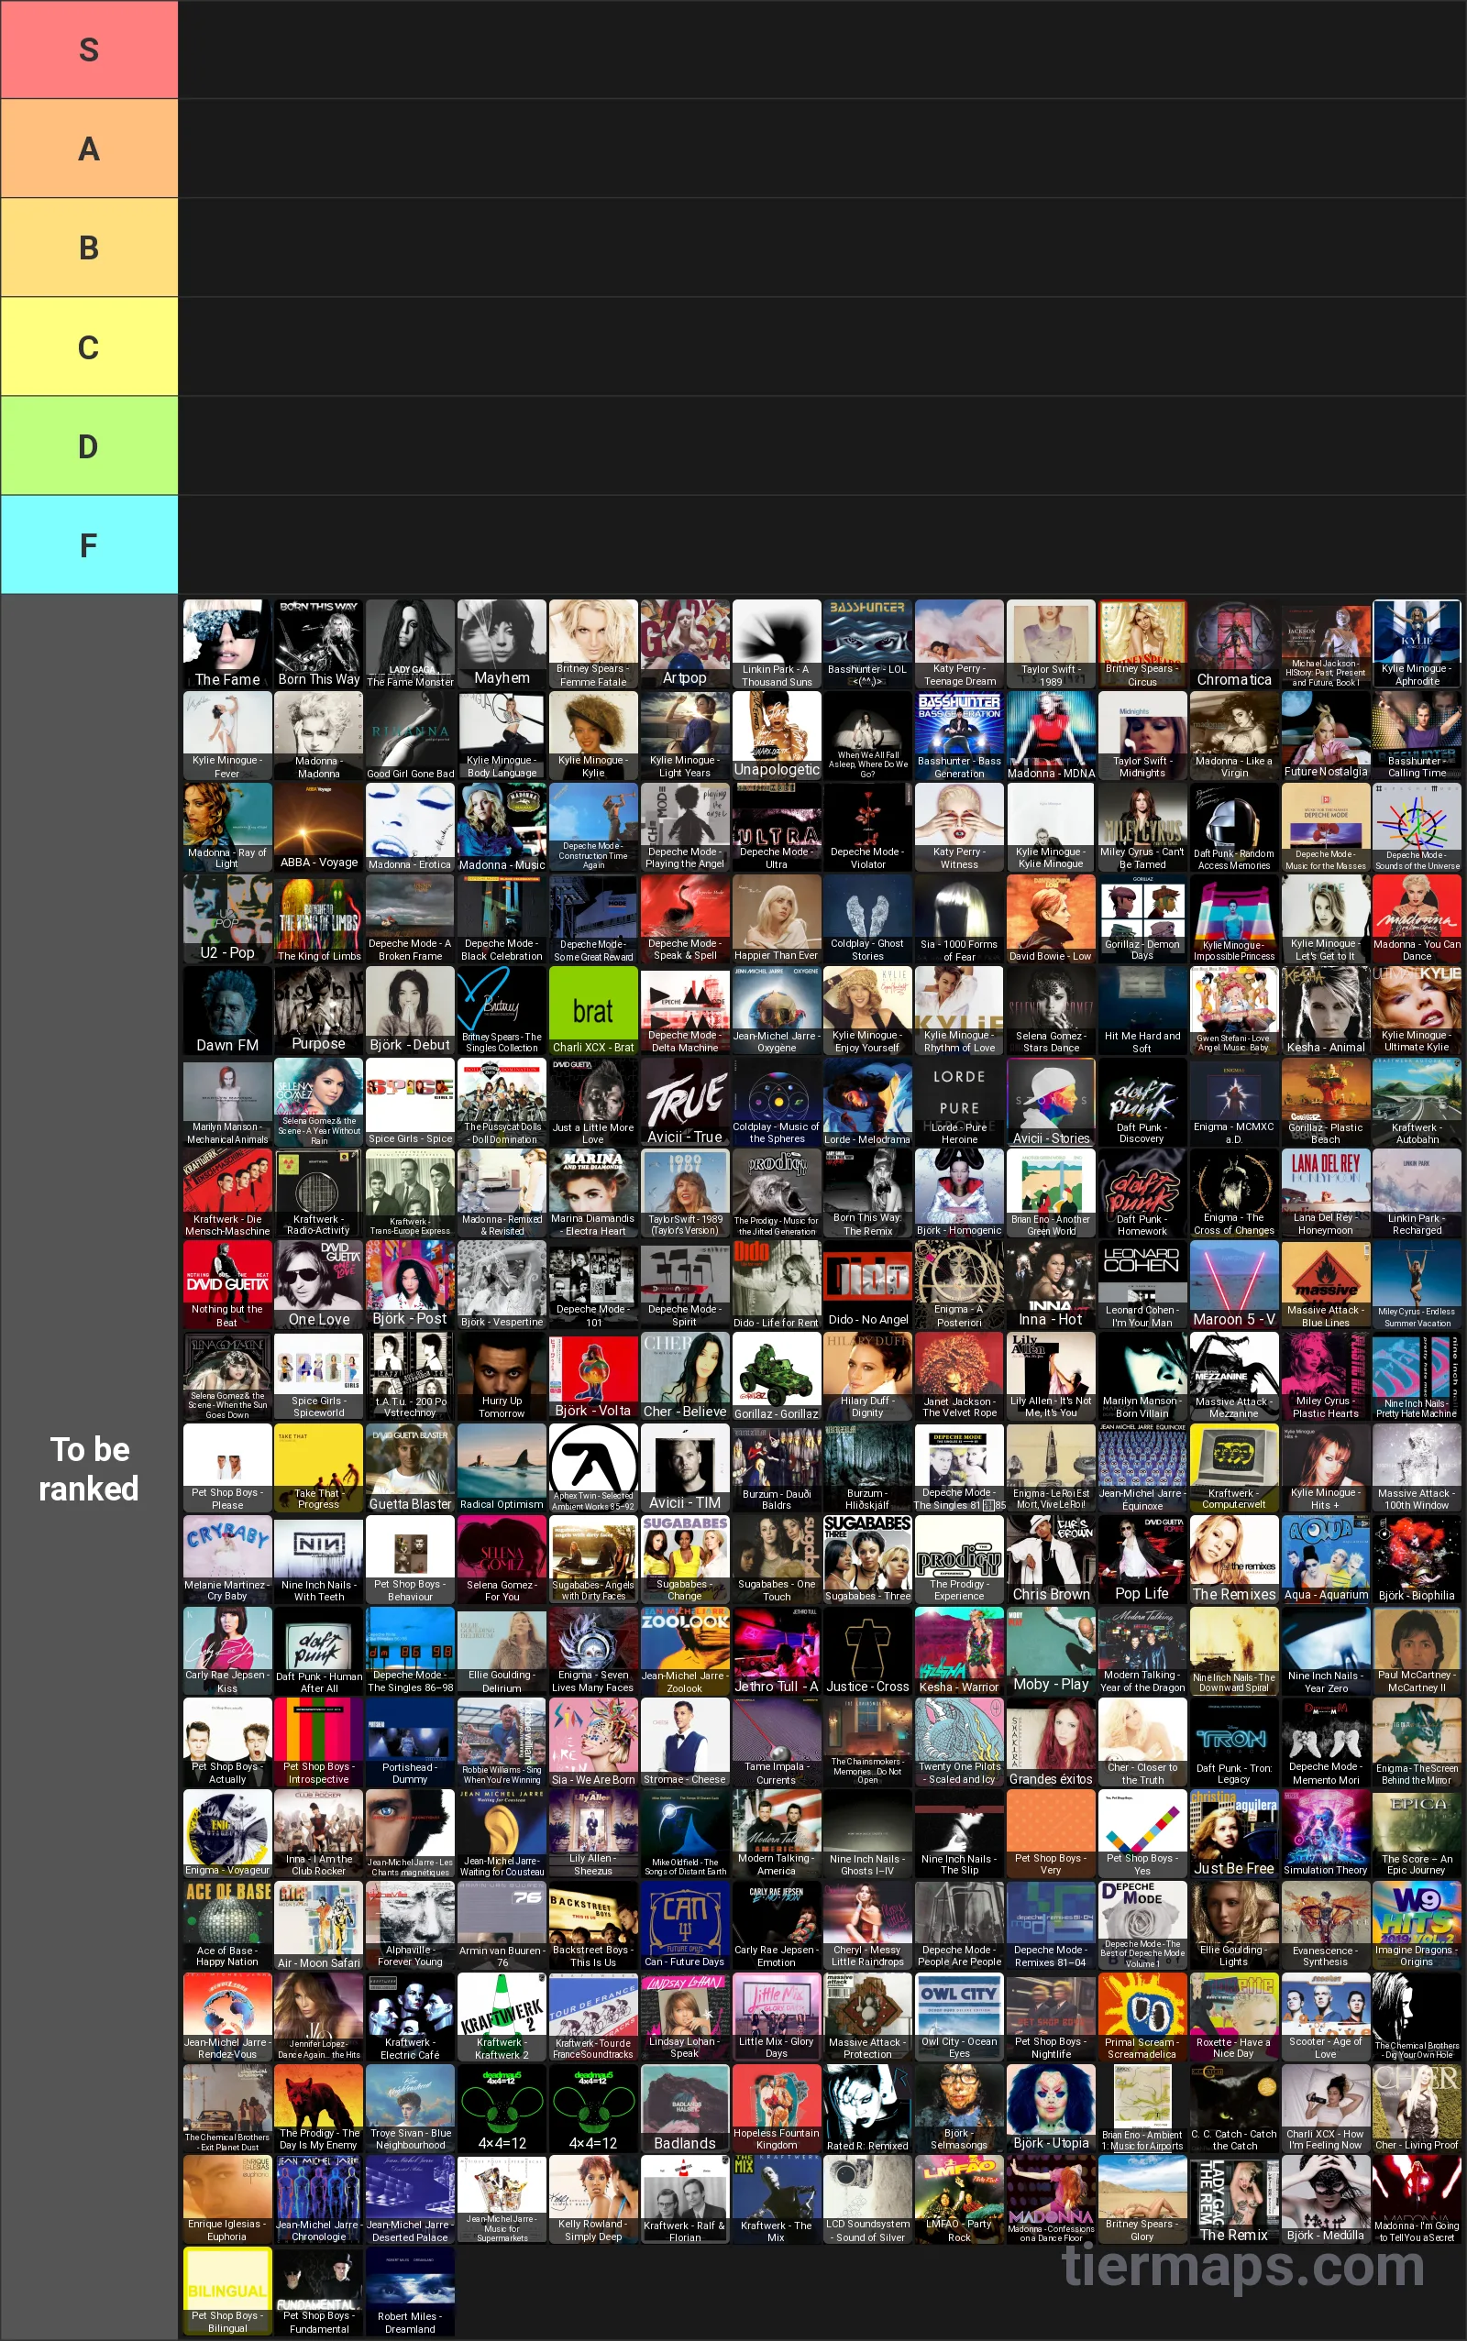Viewport: 1467px width, 2341px height.
Task: Pick Spice Girls Spice album
Action: 411,1102
